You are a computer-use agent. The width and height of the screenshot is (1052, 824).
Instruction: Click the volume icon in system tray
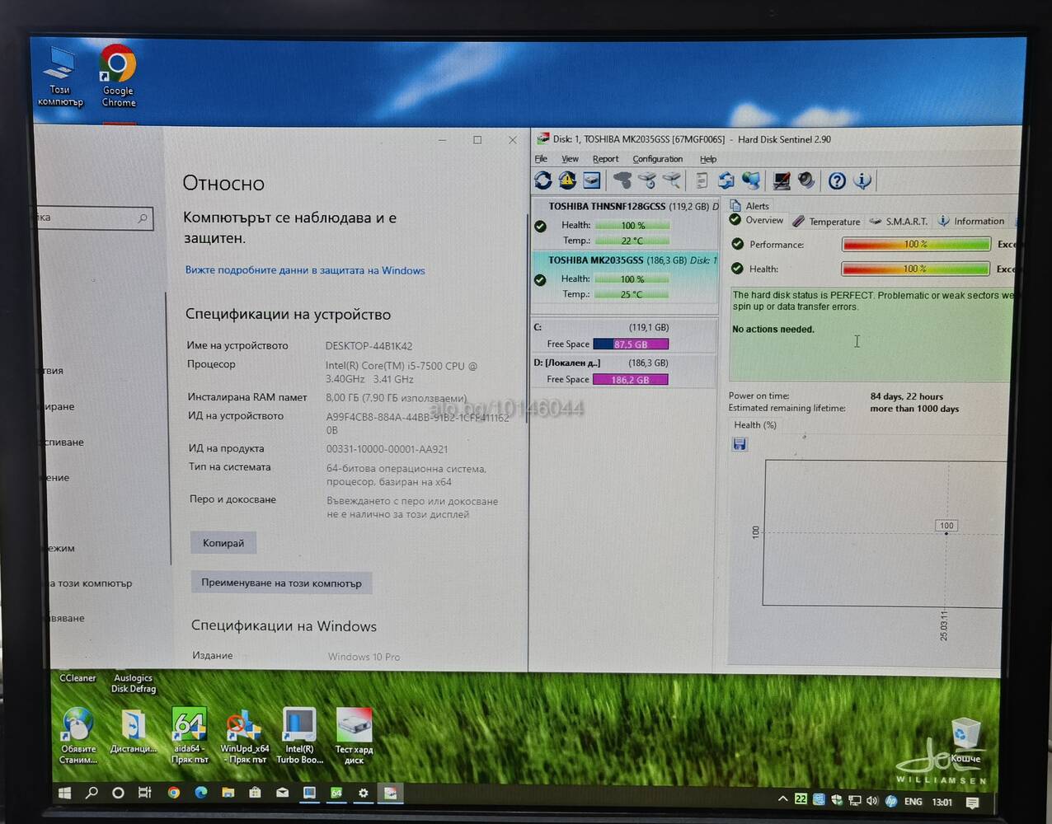[872, 800]
